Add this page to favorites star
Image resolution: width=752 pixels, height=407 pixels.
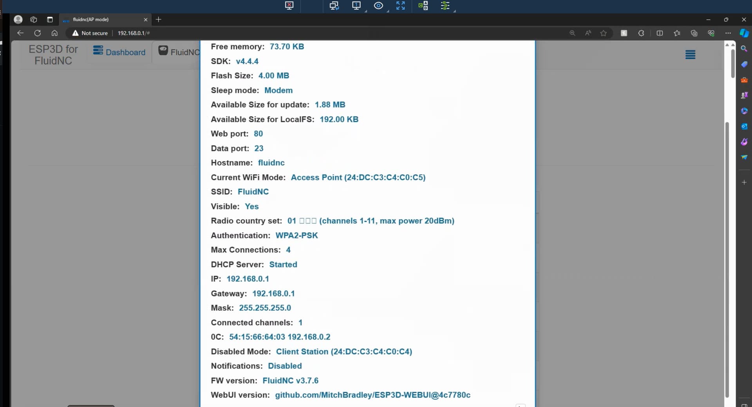pyautogui.click(x=604, y=33)
